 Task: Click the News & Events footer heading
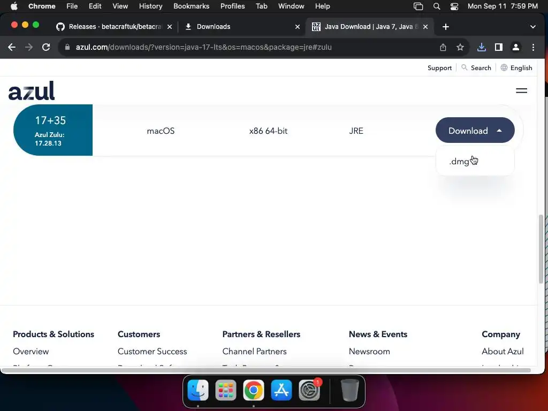tap(378, 334)
